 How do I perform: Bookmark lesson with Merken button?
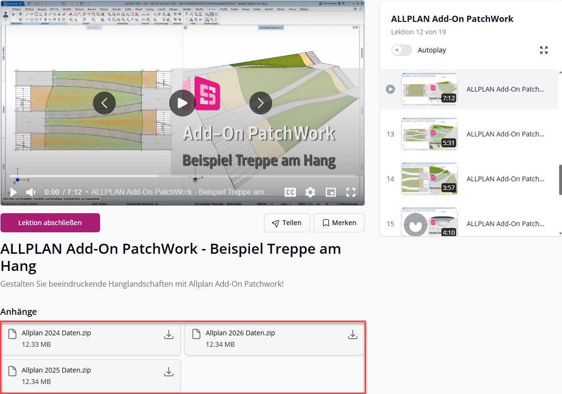click(339, 223)
